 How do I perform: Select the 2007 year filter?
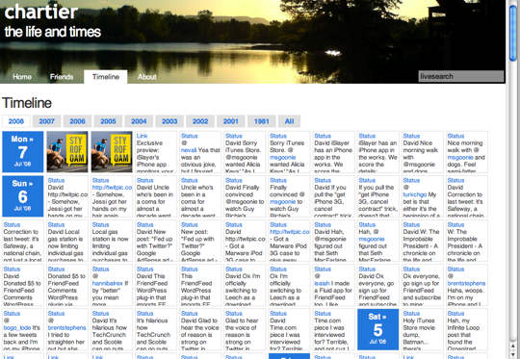coord(47,121)
